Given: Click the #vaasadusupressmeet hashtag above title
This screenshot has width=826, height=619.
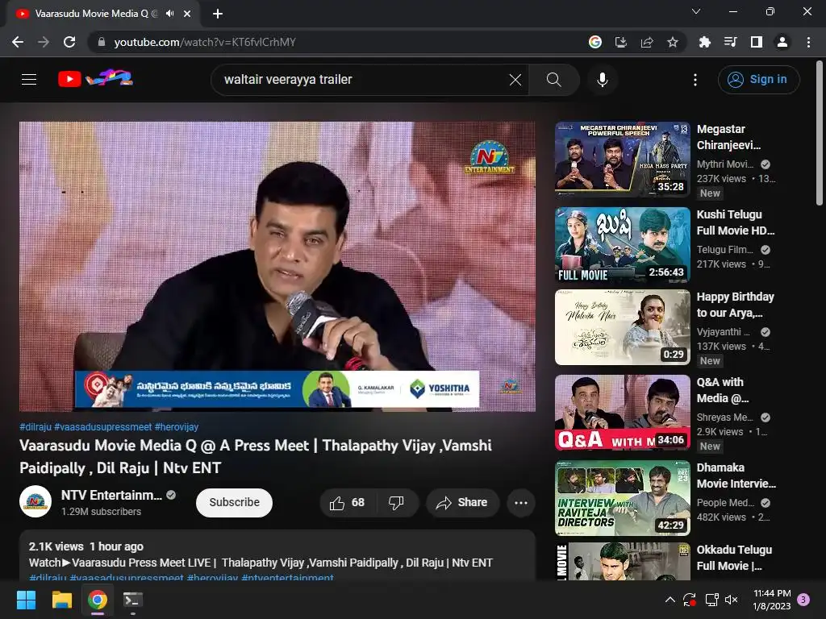Looking at the screenshot, I should click(102, 427).
